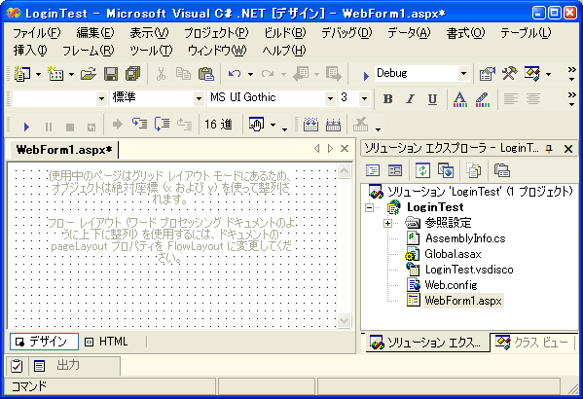Toggle Show All Files in Solution Explorer
Screen dimensions: 583x399
[x=473, y=170]
